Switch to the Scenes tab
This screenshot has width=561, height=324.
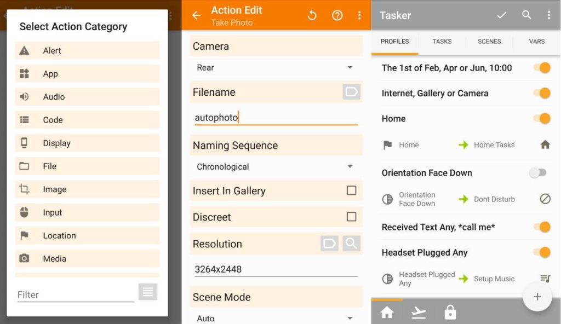[489, 42]
